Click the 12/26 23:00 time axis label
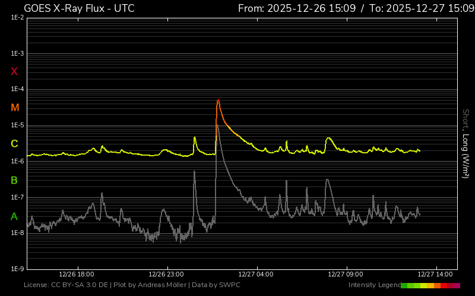This screenshot has width=475, height=296. (166, 275)
